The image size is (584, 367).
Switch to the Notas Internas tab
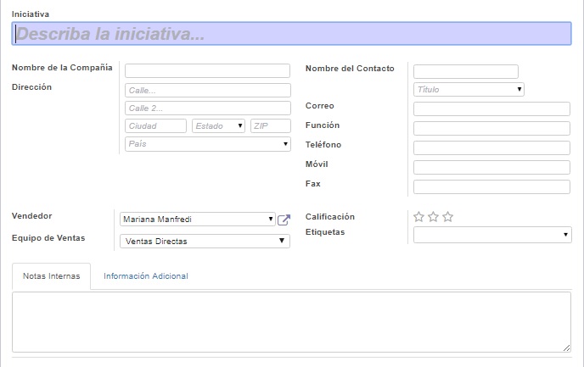(x=52, y=276)
